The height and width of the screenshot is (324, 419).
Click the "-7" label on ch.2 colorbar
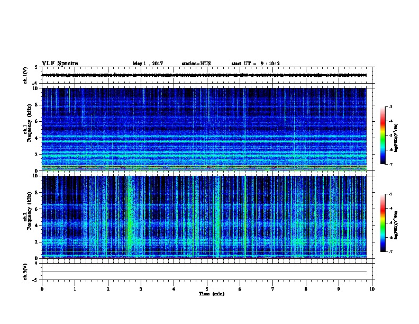coord(390,252)
